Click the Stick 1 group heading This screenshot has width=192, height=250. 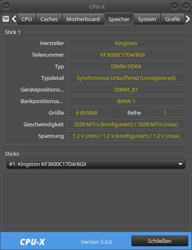coord(12,32)
